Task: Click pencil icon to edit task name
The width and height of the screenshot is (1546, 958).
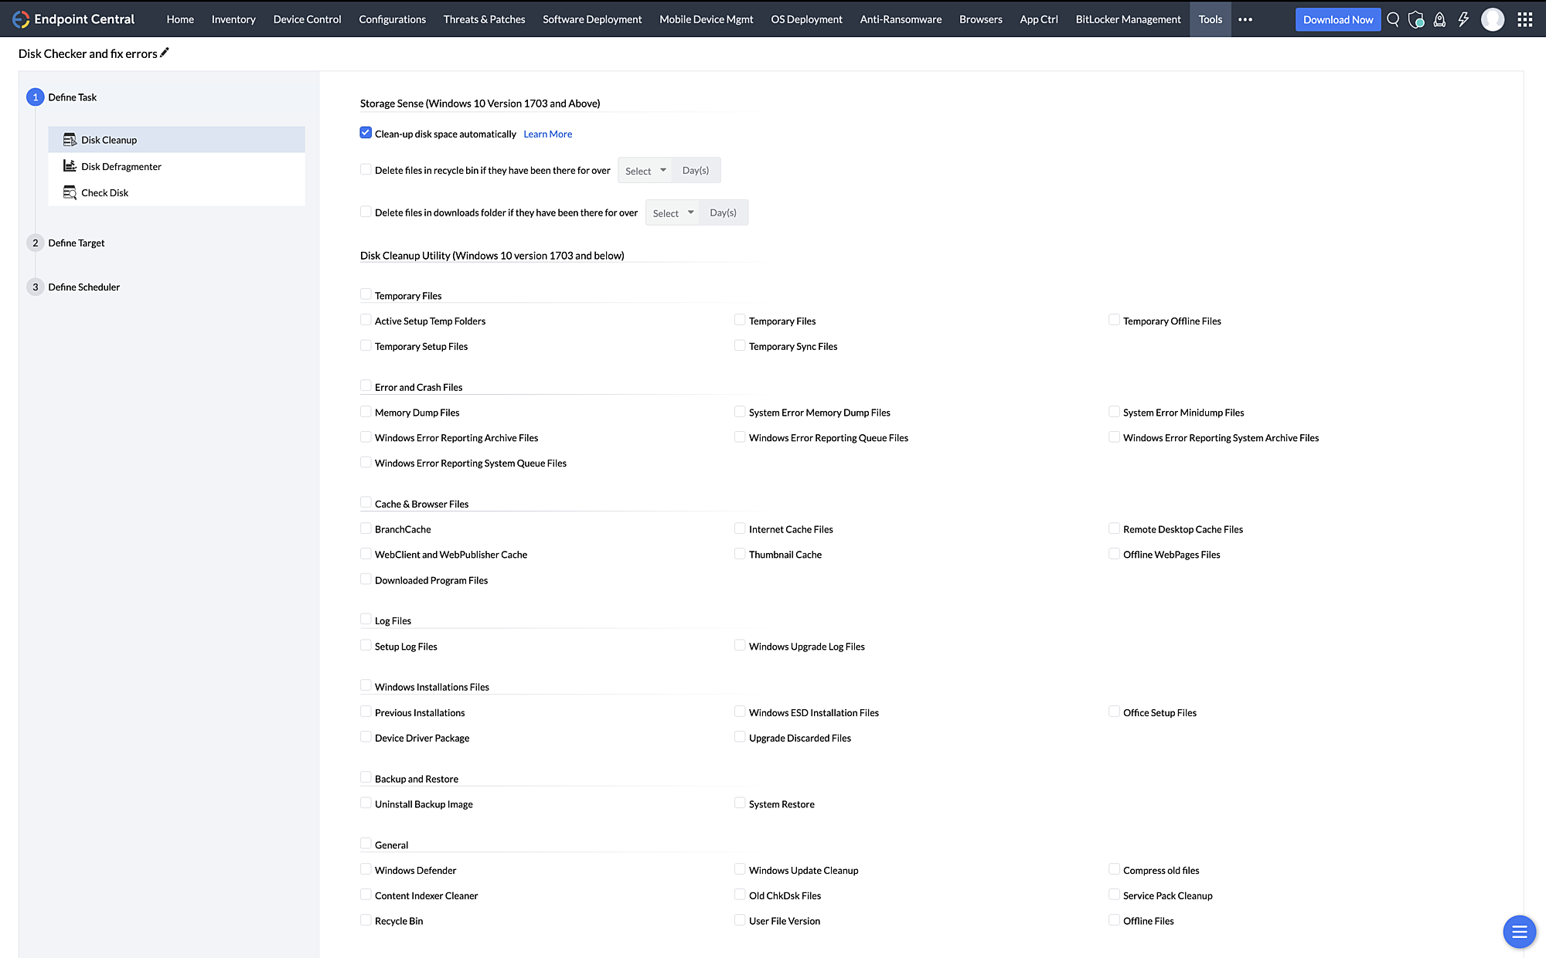Action: point(165,53)
